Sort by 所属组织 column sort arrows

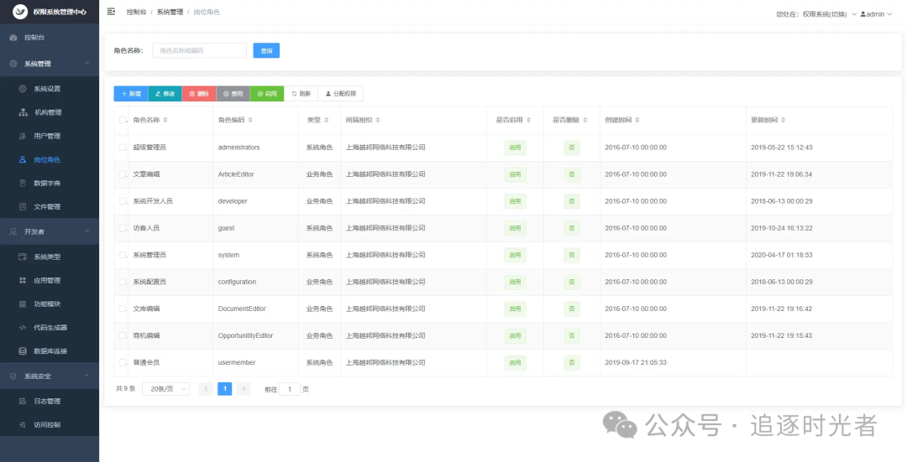(x=378, y=120)
